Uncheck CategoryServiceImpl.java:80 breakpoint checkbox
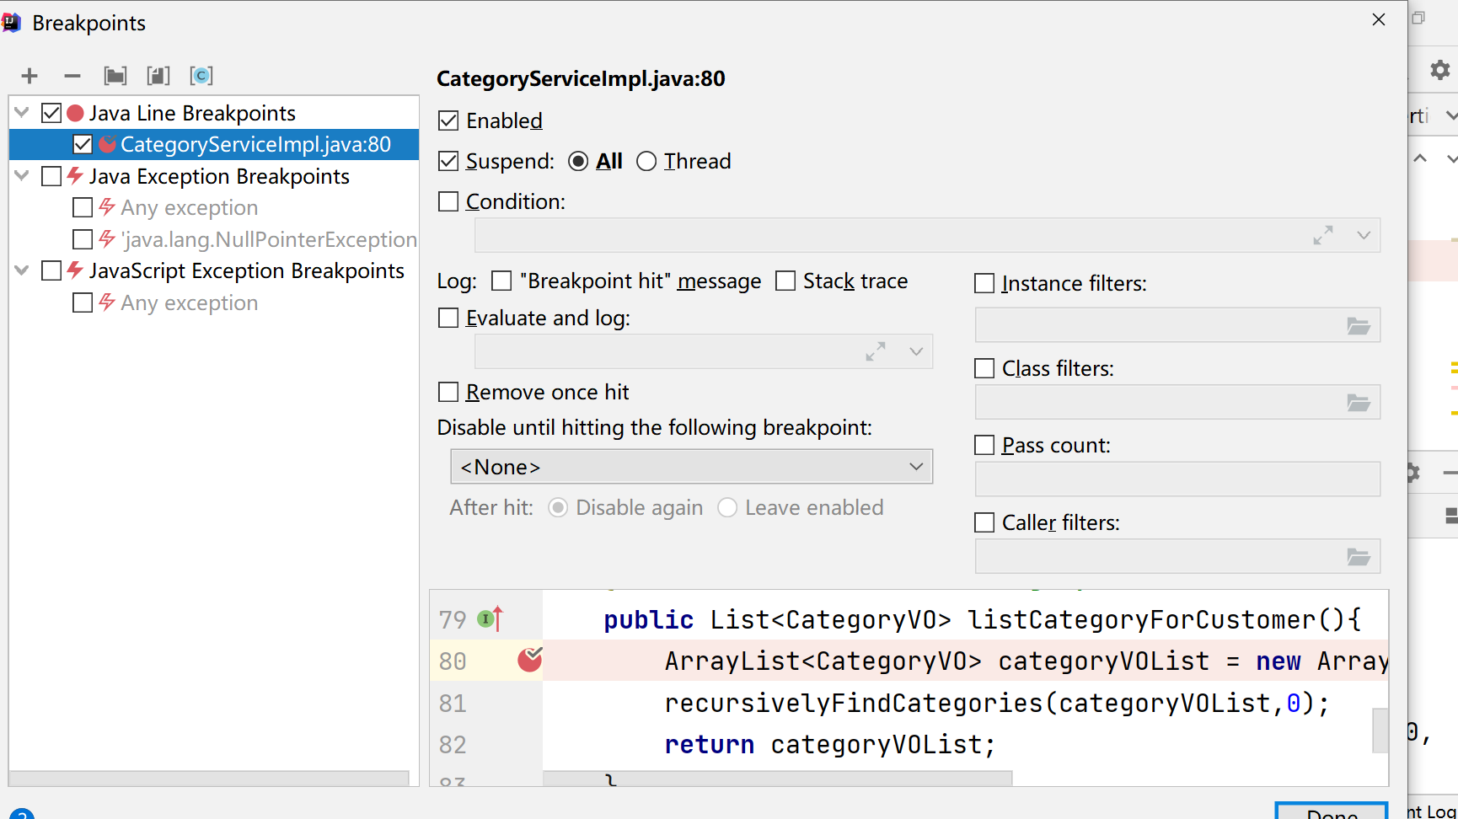 pos(83,144)
